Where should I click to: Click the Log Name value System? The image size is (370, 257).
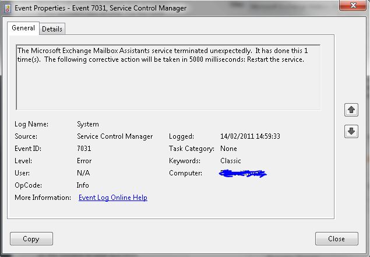tap(88, 124)
